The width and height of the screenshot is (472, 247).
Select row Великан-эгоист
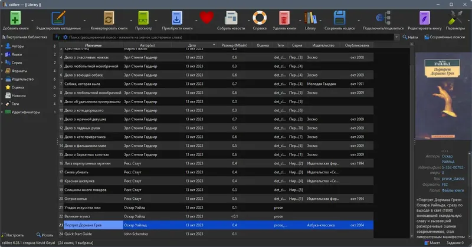216,216
